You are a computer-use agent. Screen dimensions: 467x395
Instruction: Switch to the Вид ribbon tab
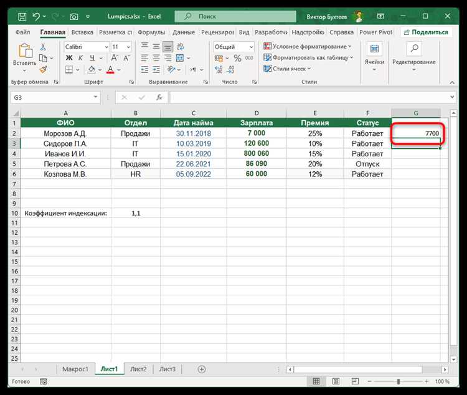tap(244, 32)
